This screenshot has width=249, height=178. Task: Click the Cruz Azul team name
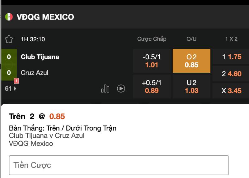[35, 73]
